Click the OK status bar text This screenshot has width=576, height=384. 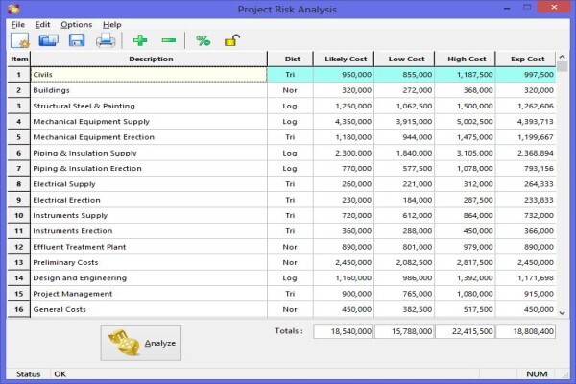(x=60, y=374)
